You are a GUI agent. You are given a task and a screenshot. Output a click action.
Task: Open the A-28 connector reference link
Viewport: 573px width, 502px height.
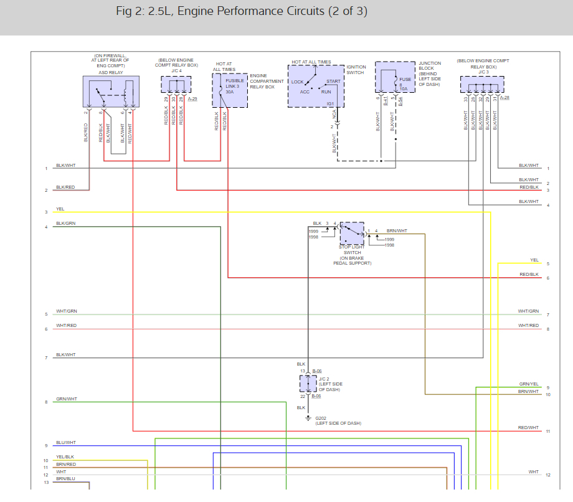tap(504, 98)
